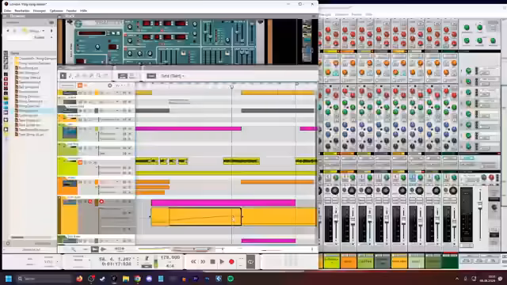Click the browser back arrow
This screenshot has width=507, height=285.
pos(8,31)
